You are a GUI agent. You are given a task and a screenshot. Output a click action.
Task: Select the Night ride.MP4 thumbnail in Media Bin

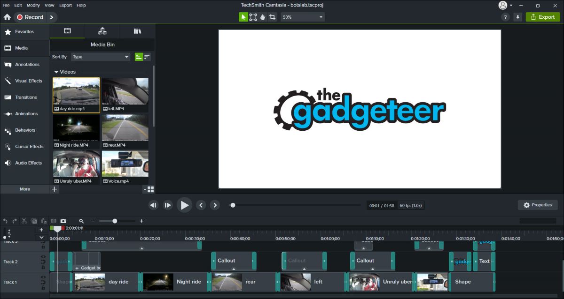coord(76,128)
